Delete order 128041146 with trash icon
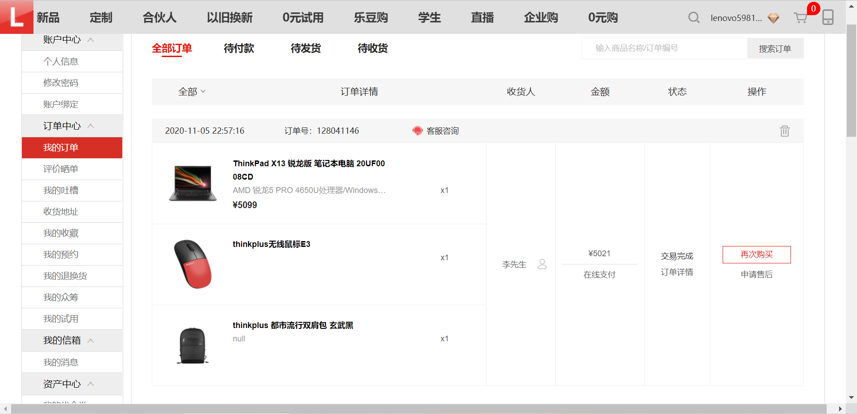Screen dimensions: 857x414 (x=785, y=131)
